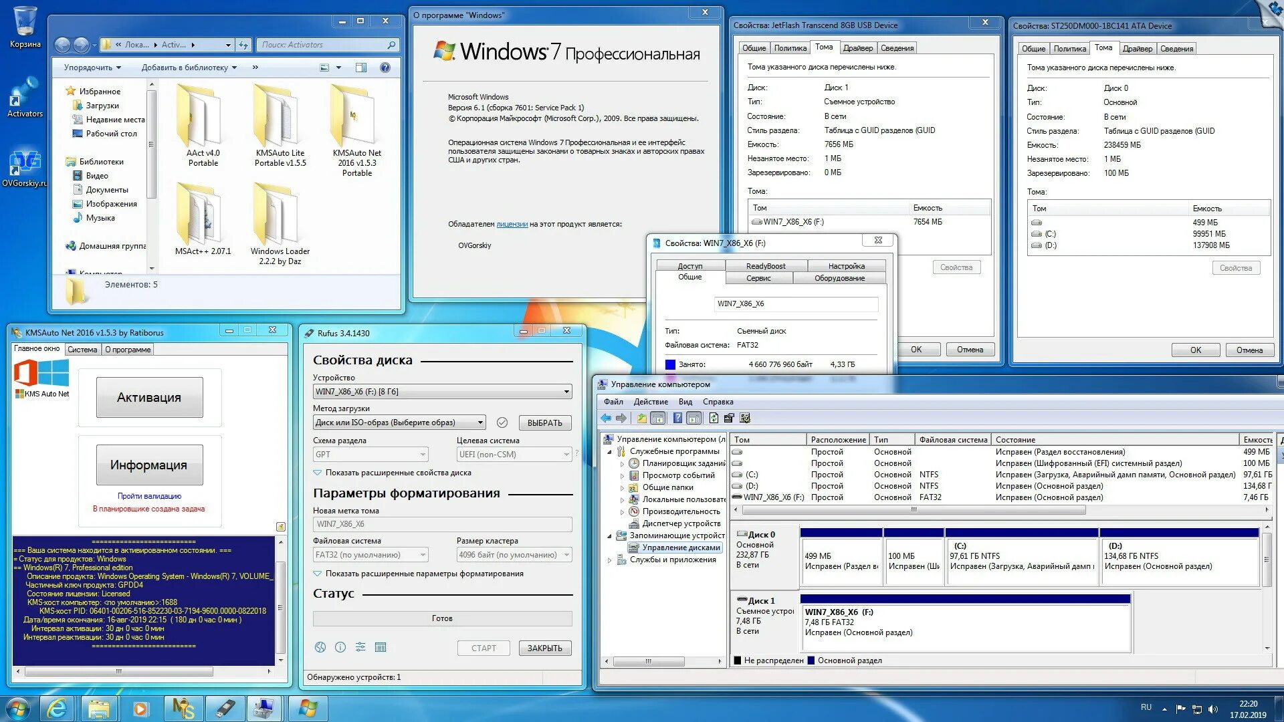Click Internet Explorer taskbar icon
The width and height of the screenshot is (1284, 722).
coord(57,708)
